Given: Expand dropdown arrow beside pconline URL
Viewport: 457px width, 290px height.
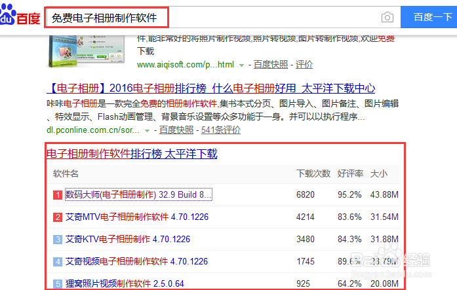Looking at the screenshot, I should [x=147, y=131].
